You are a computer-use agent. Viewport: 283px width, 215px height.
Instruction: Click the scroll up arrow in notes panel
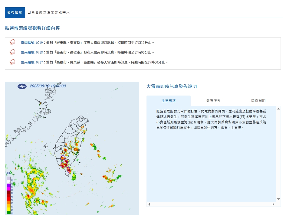(278, 109)
